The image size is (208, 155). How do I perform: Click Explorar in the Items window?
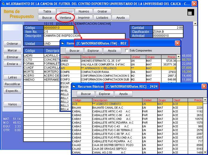tap(93, 51)
